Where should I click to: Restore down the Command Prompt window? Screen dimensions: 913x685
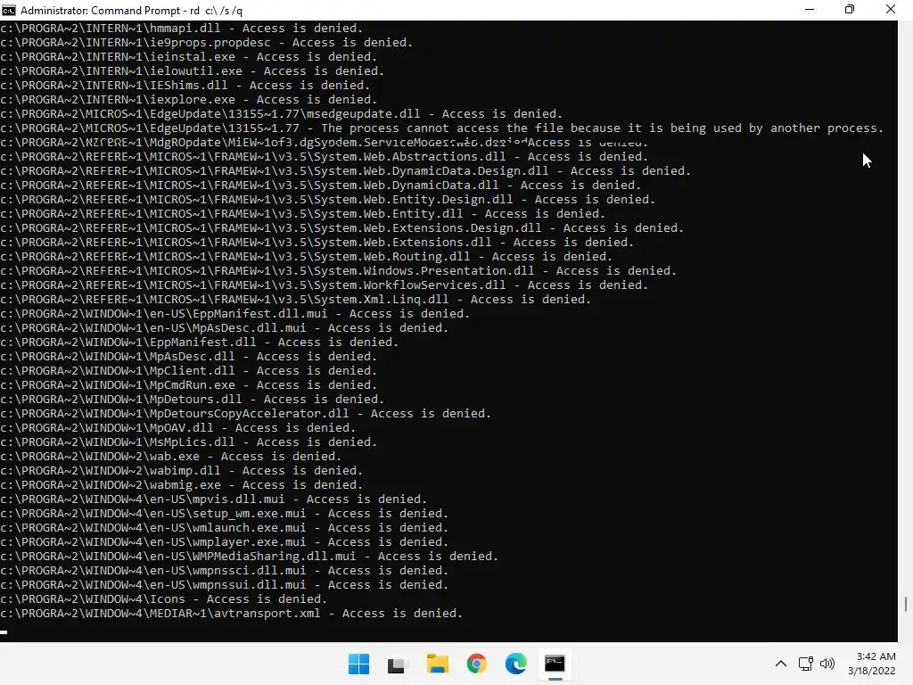point(850,10)
